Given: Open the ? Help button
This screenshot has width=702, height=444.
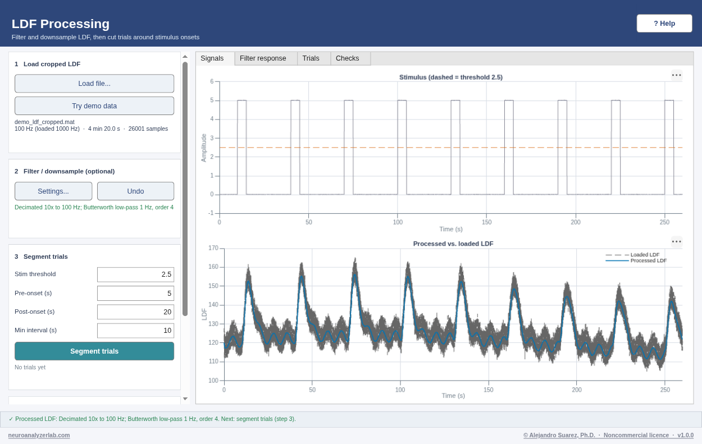Looking at the screenshot, I should point(664,24).
